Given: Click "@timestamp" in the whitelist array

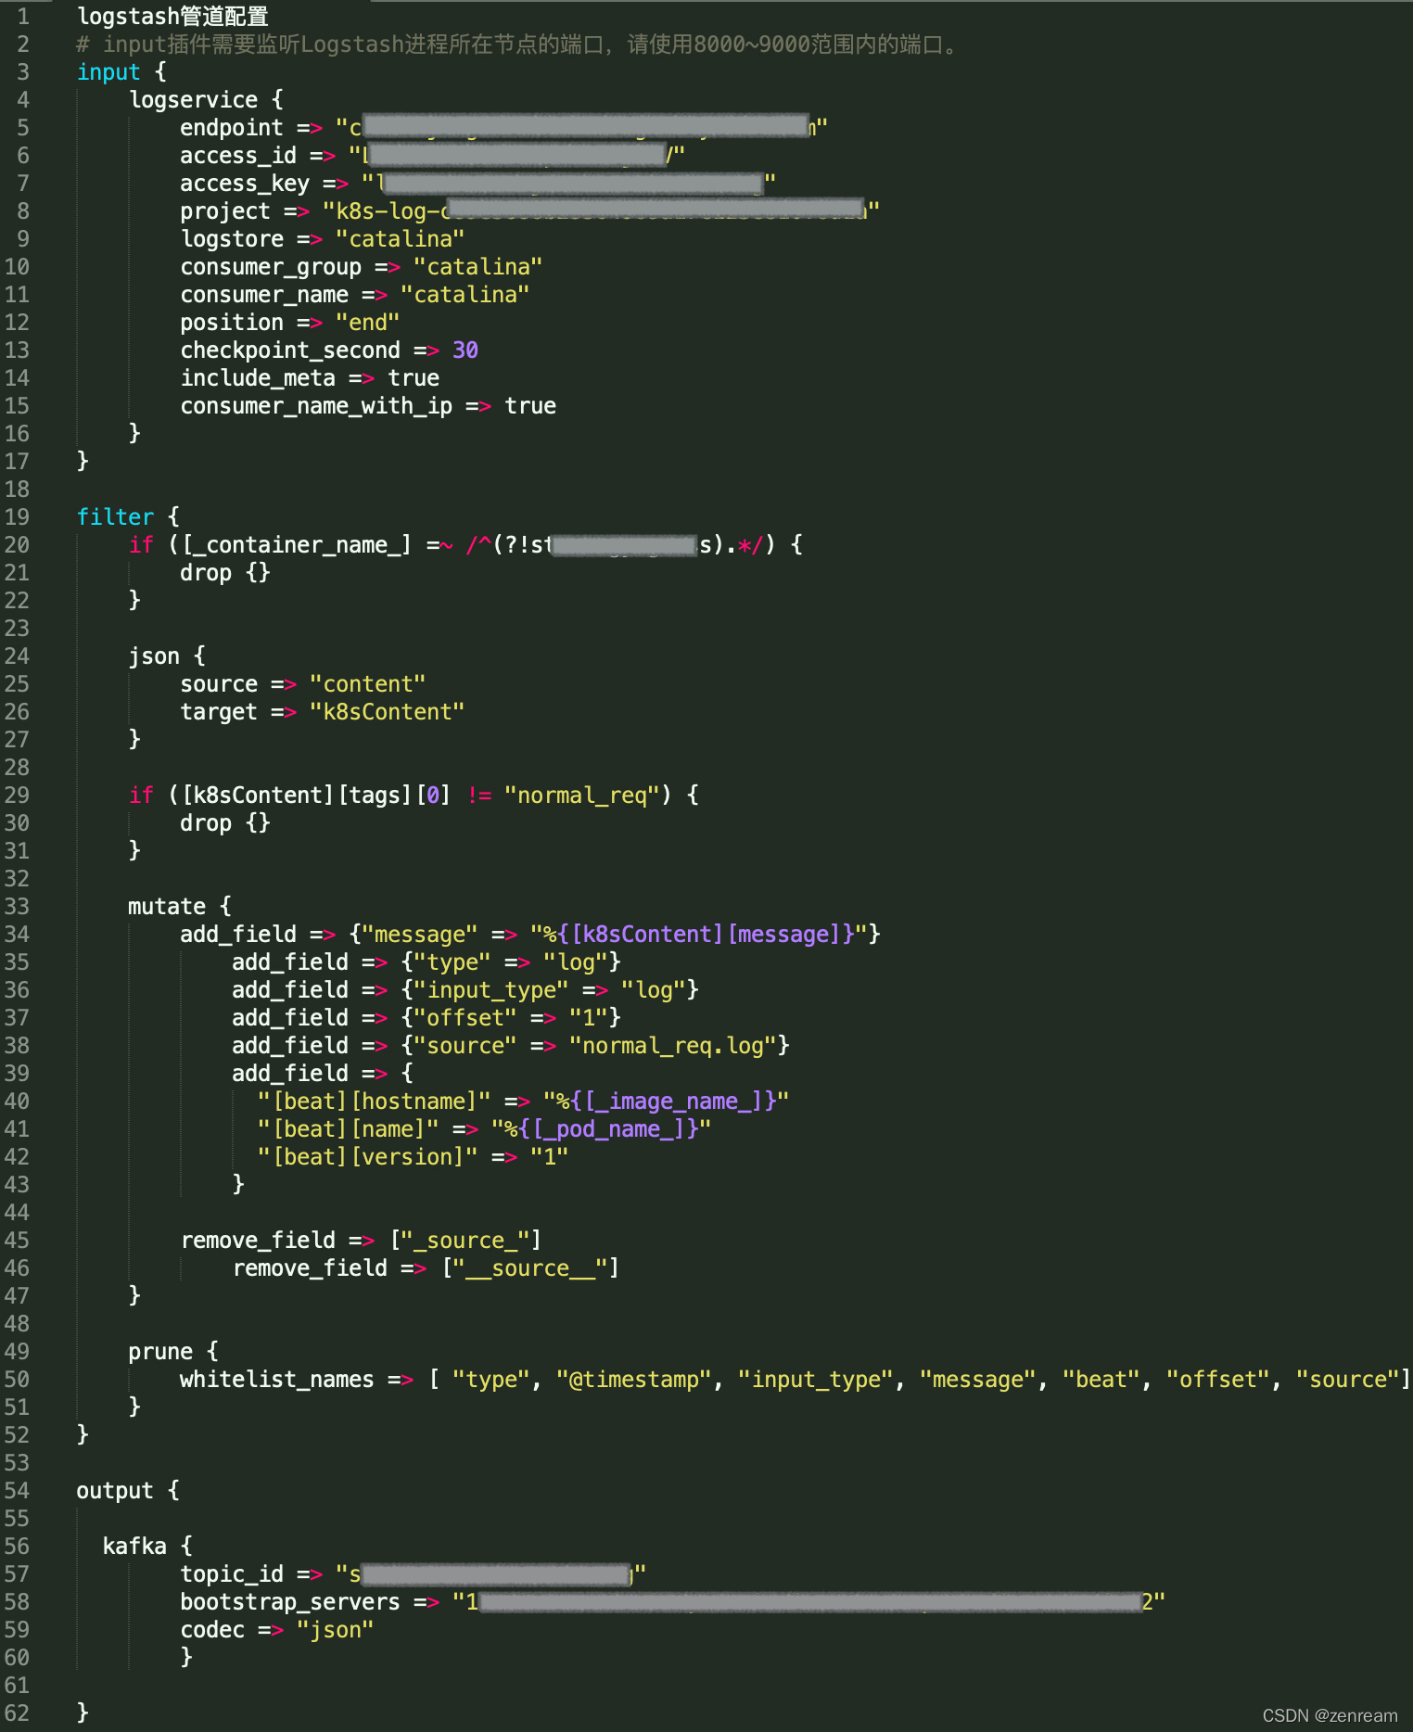Looking at the screenshot, I should pyautogui.click(x=633, y=1380).
